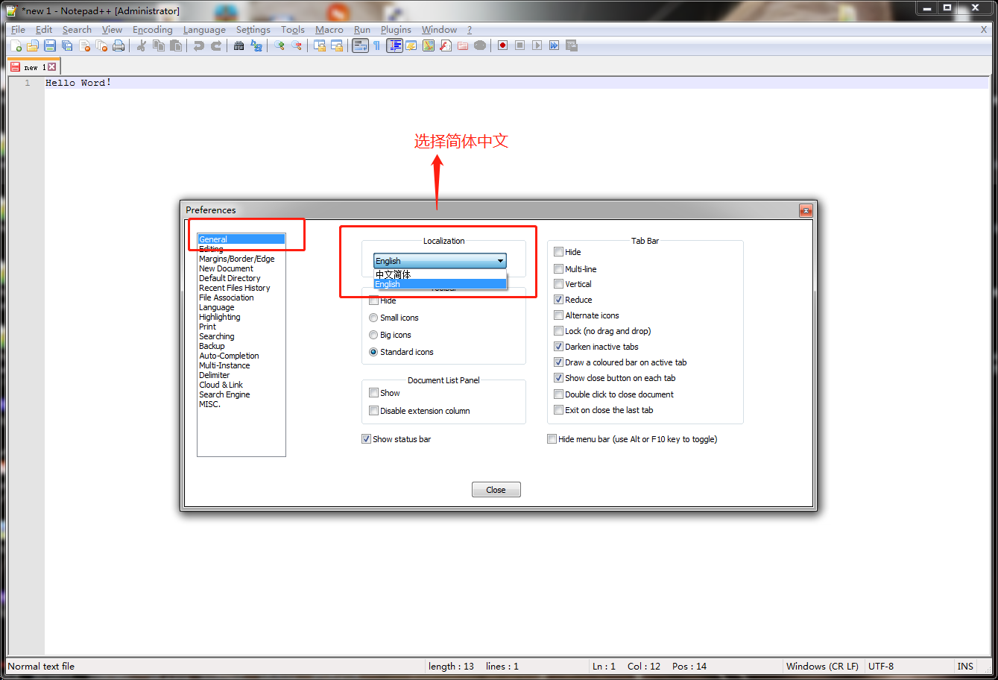Start recording a macro
This screenshot has width=998, height=680.
point(503,45)
